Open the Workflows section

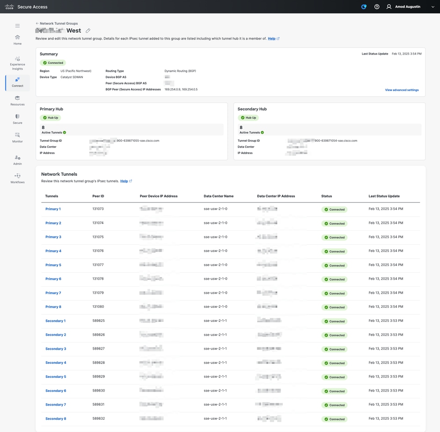tap(18, 179)
